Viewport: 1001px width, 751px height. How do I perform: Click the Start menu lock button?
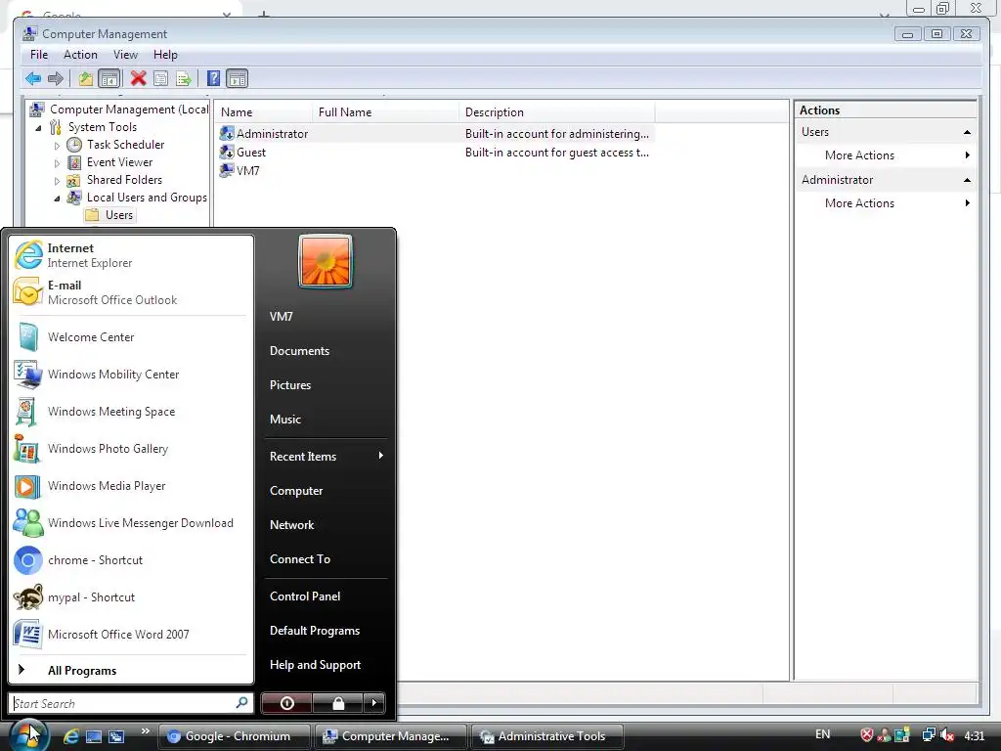tap(337, 703)
